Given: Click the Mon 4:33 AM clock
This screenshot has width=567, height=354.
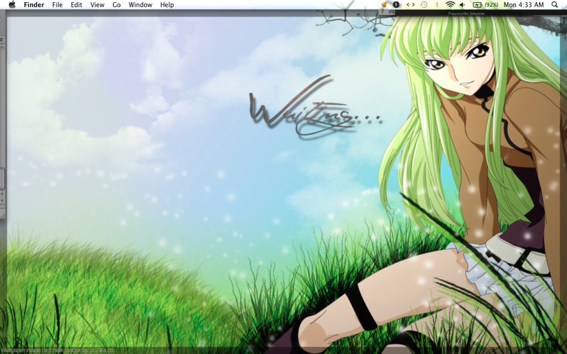Looking at the screenshot, I should point(523,5).
